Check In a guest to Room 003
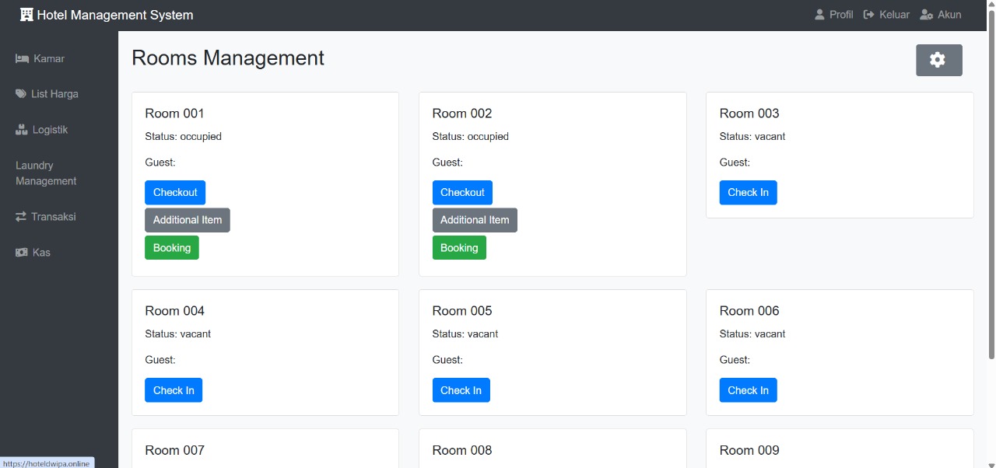 (x=748, y=192)
